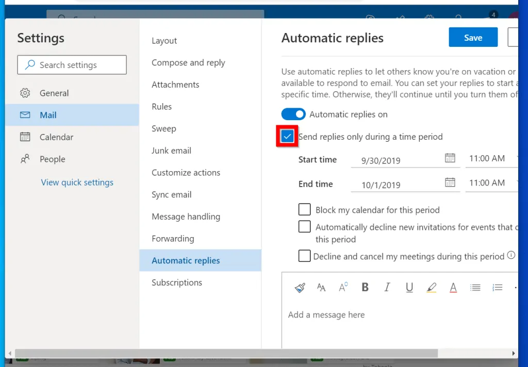The image size is (528, 367).
Task: Toggle italic formatting in editor
Action: pyautogui.click(x=387, y=288)
